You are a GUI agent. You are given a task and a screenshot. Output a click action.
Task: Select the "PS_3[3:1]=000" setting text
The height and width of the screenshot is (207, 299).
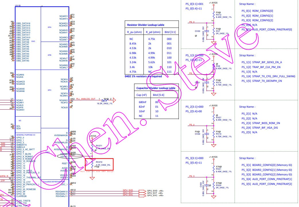tap(195, 158)
